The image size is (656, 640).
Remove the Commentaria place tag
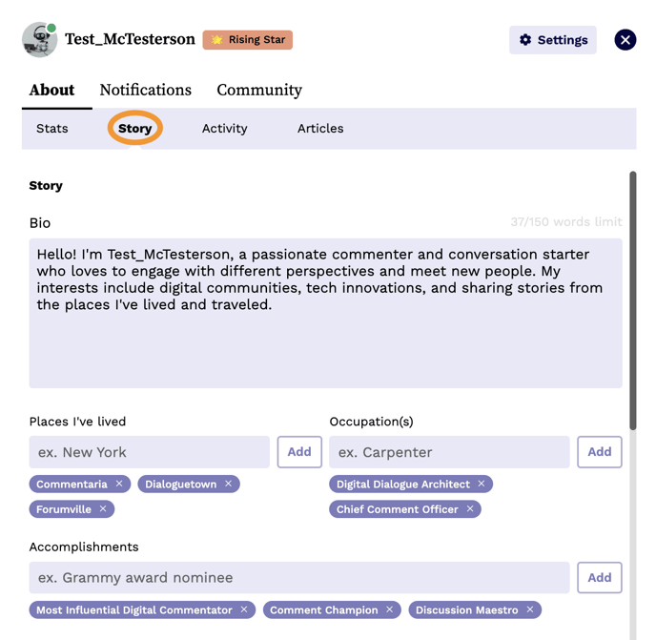pos(119,485)
